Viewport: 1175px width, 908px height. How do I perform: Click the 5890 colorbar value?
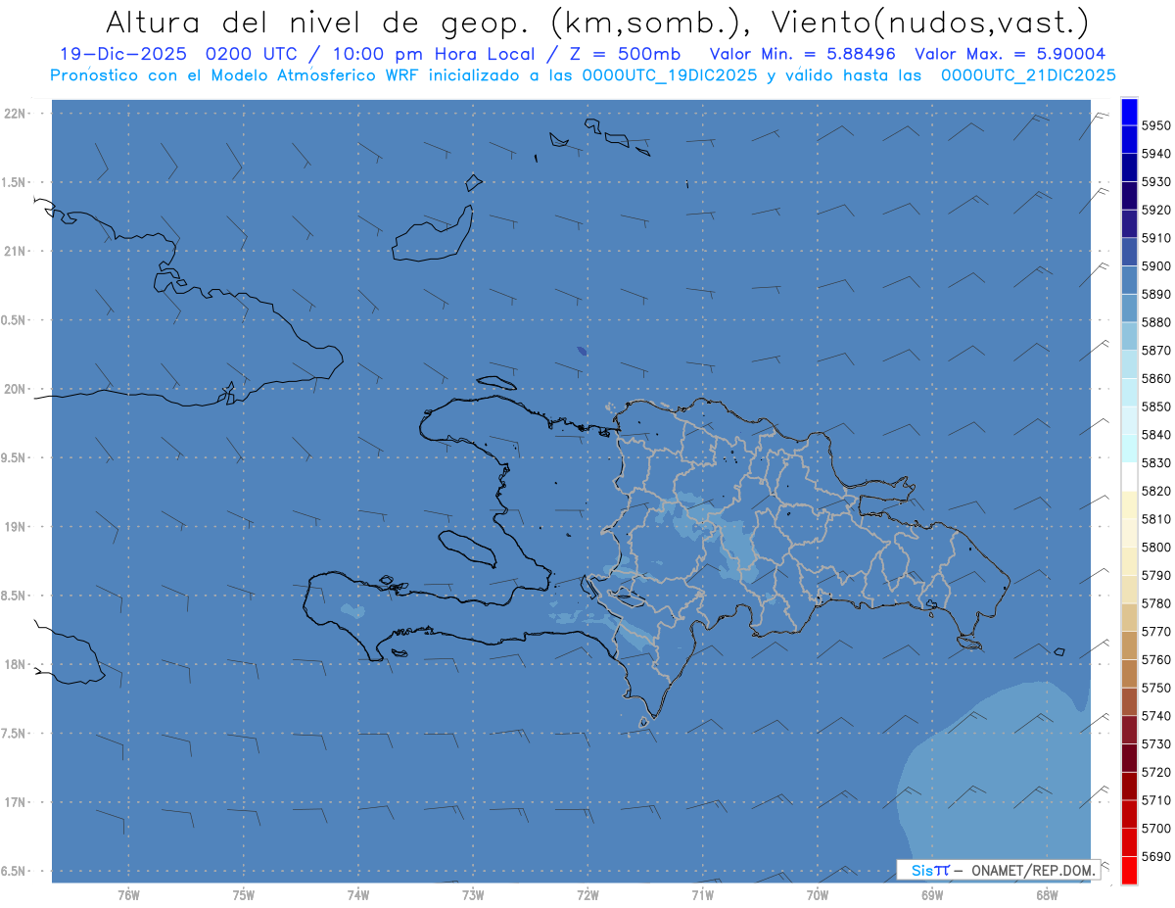pos(1155,294)
